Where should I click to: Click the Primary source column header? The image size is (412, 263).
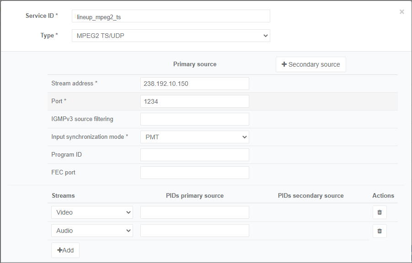pos(195,64)
